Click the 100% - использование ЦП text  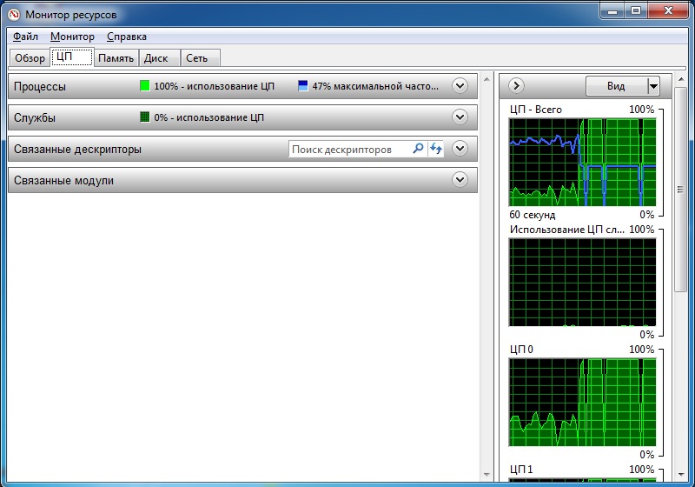(214, 86)
